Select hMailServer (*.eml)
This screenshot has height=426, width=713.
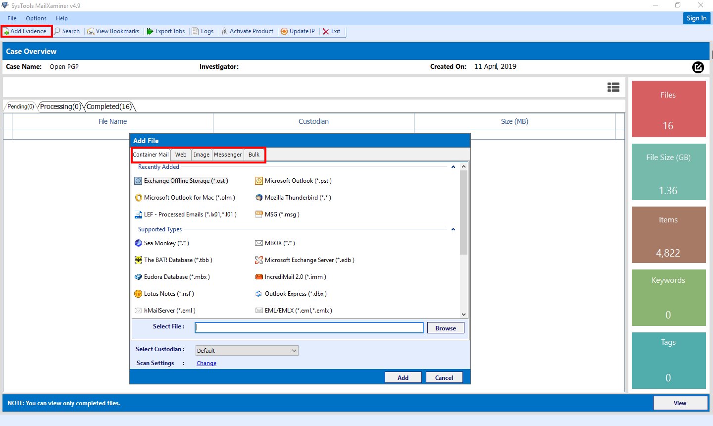[165, 311]
